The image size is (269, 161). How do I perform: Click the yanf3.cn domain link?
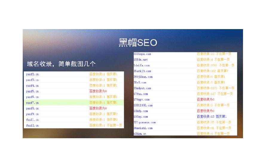(x=32, y=80)
